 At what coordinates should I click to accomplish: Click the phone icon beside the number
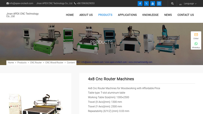click(x=75, y=3)
